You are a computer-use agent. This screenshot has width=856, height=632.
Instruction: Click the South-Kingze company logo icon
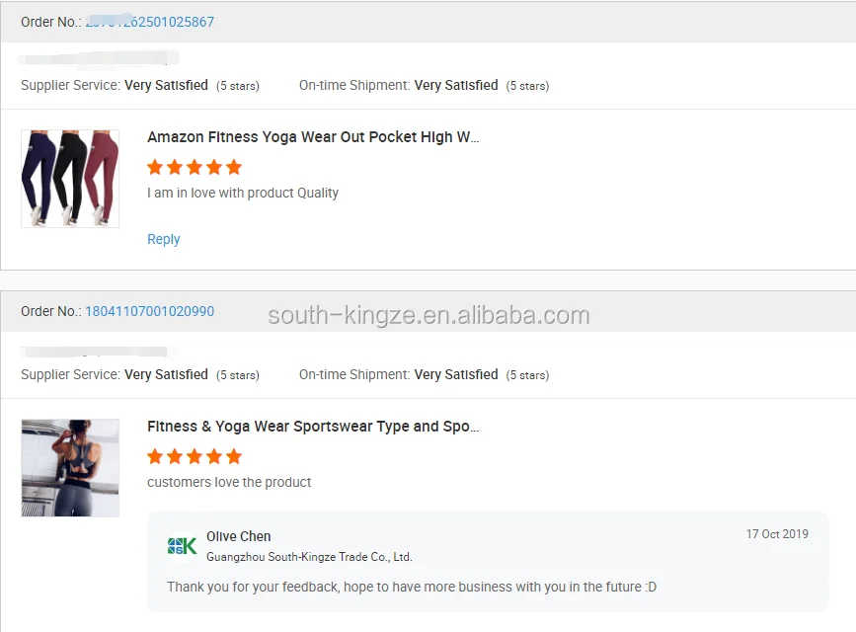pyautogui.click(x=182, y=546)
